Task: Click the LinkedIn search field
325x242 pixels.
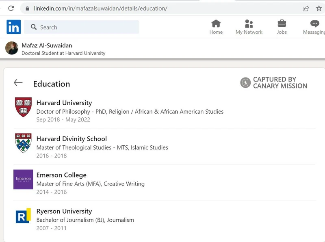Action: coord(82,27)
